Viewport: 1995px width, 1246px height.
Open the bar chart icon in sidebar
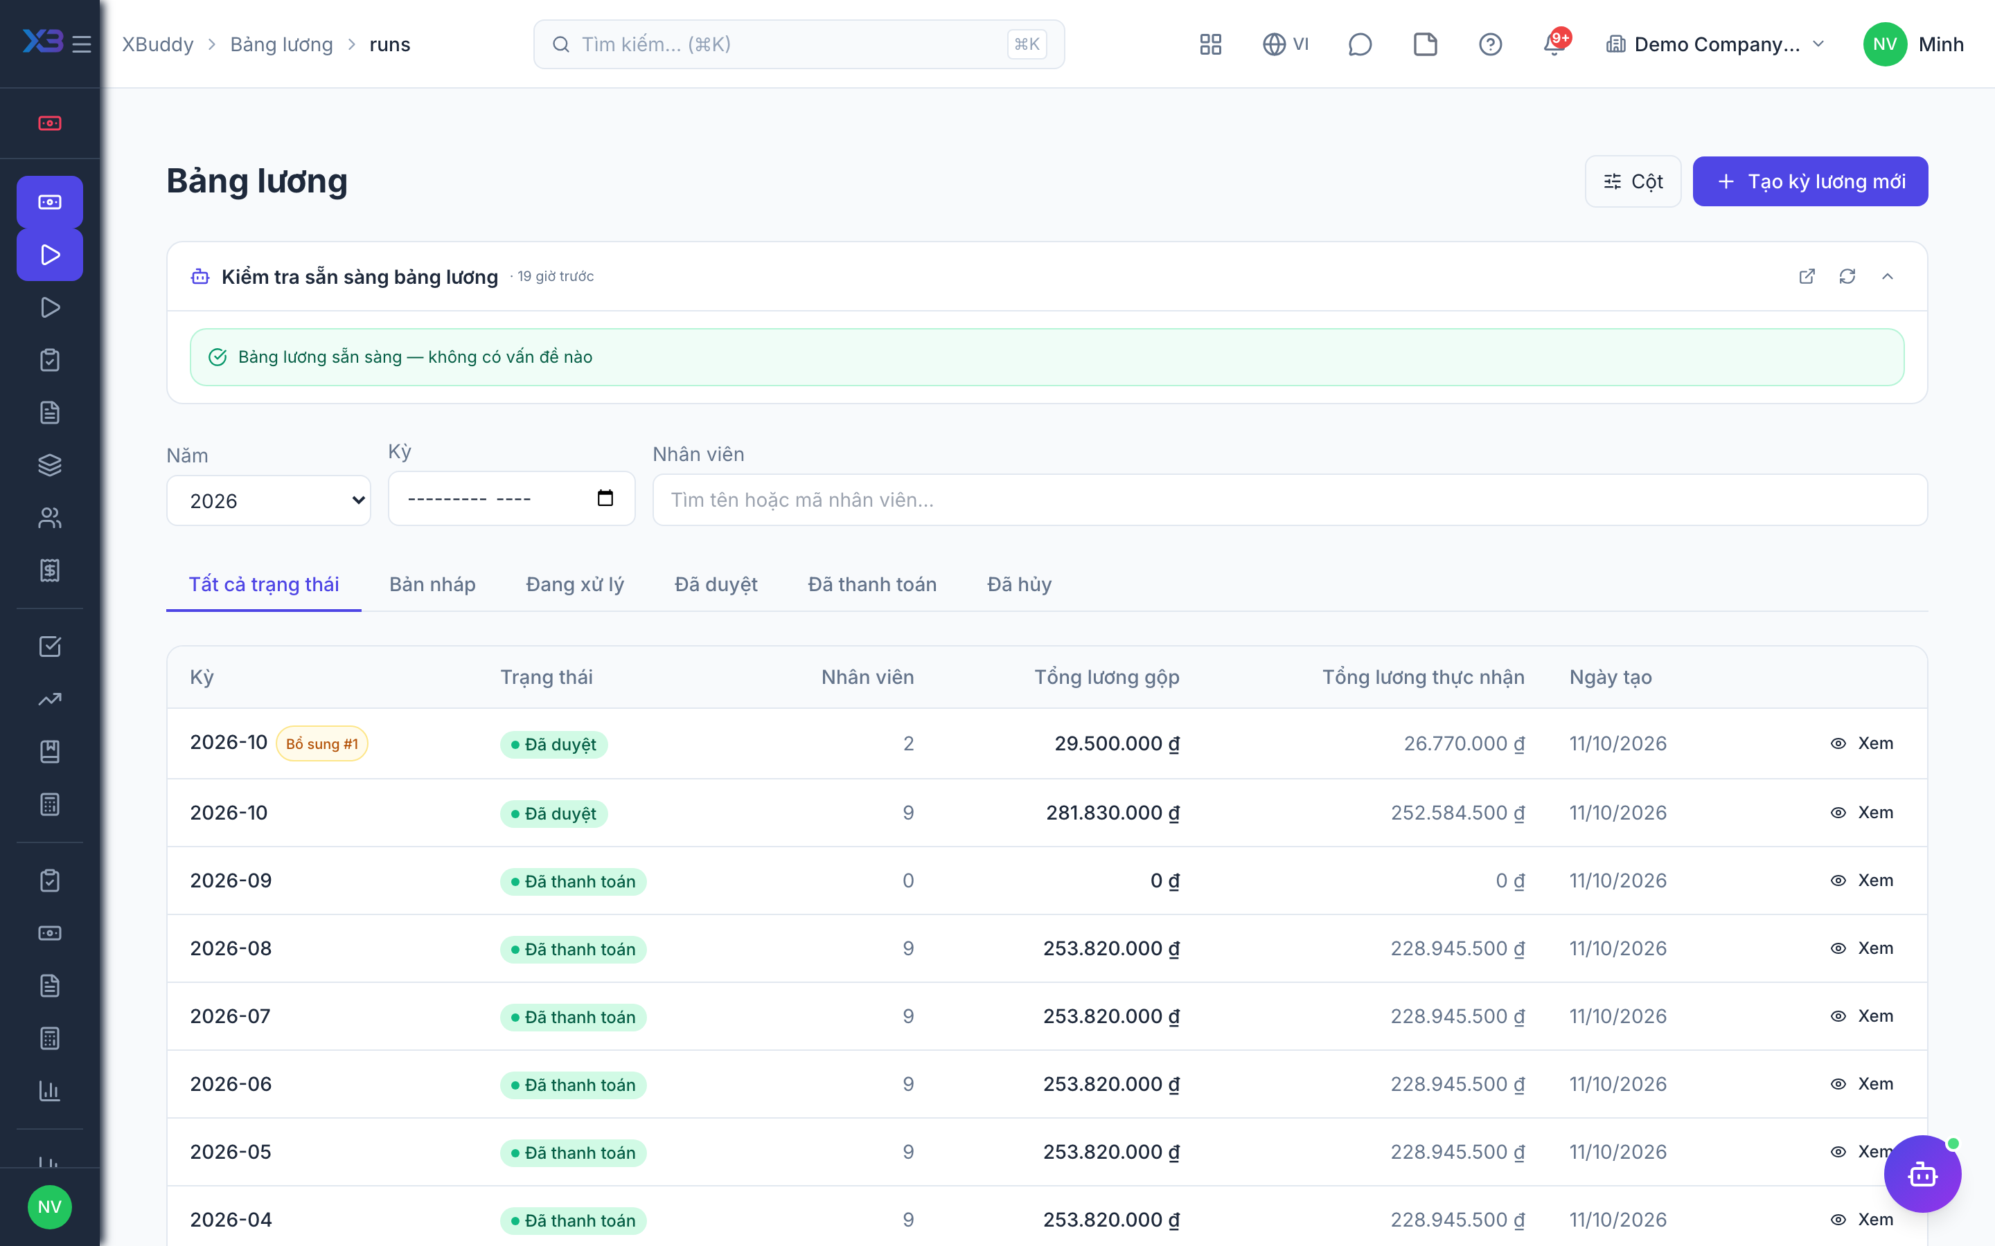49,1090
